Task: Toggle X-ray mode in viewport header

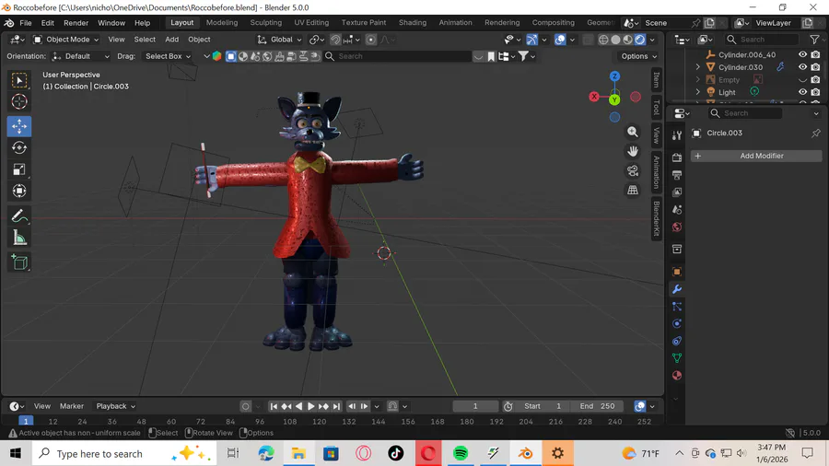Action: pos(588,40)
